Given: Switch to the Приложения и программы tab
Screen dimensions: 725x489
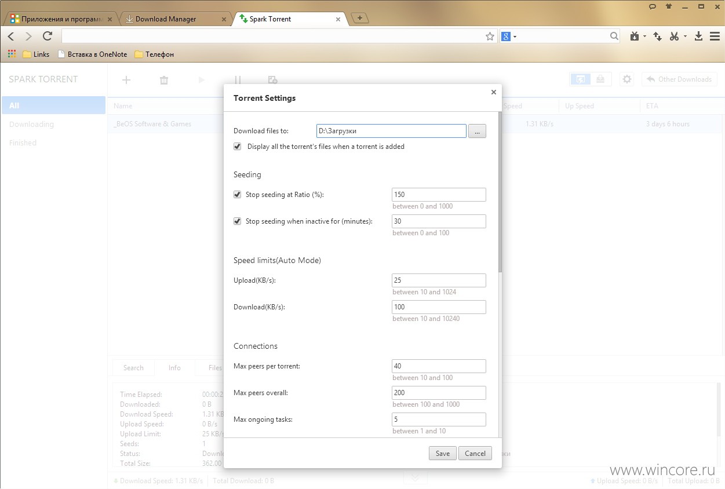Looking at the screenshot, I should click(x=61, y=19).
